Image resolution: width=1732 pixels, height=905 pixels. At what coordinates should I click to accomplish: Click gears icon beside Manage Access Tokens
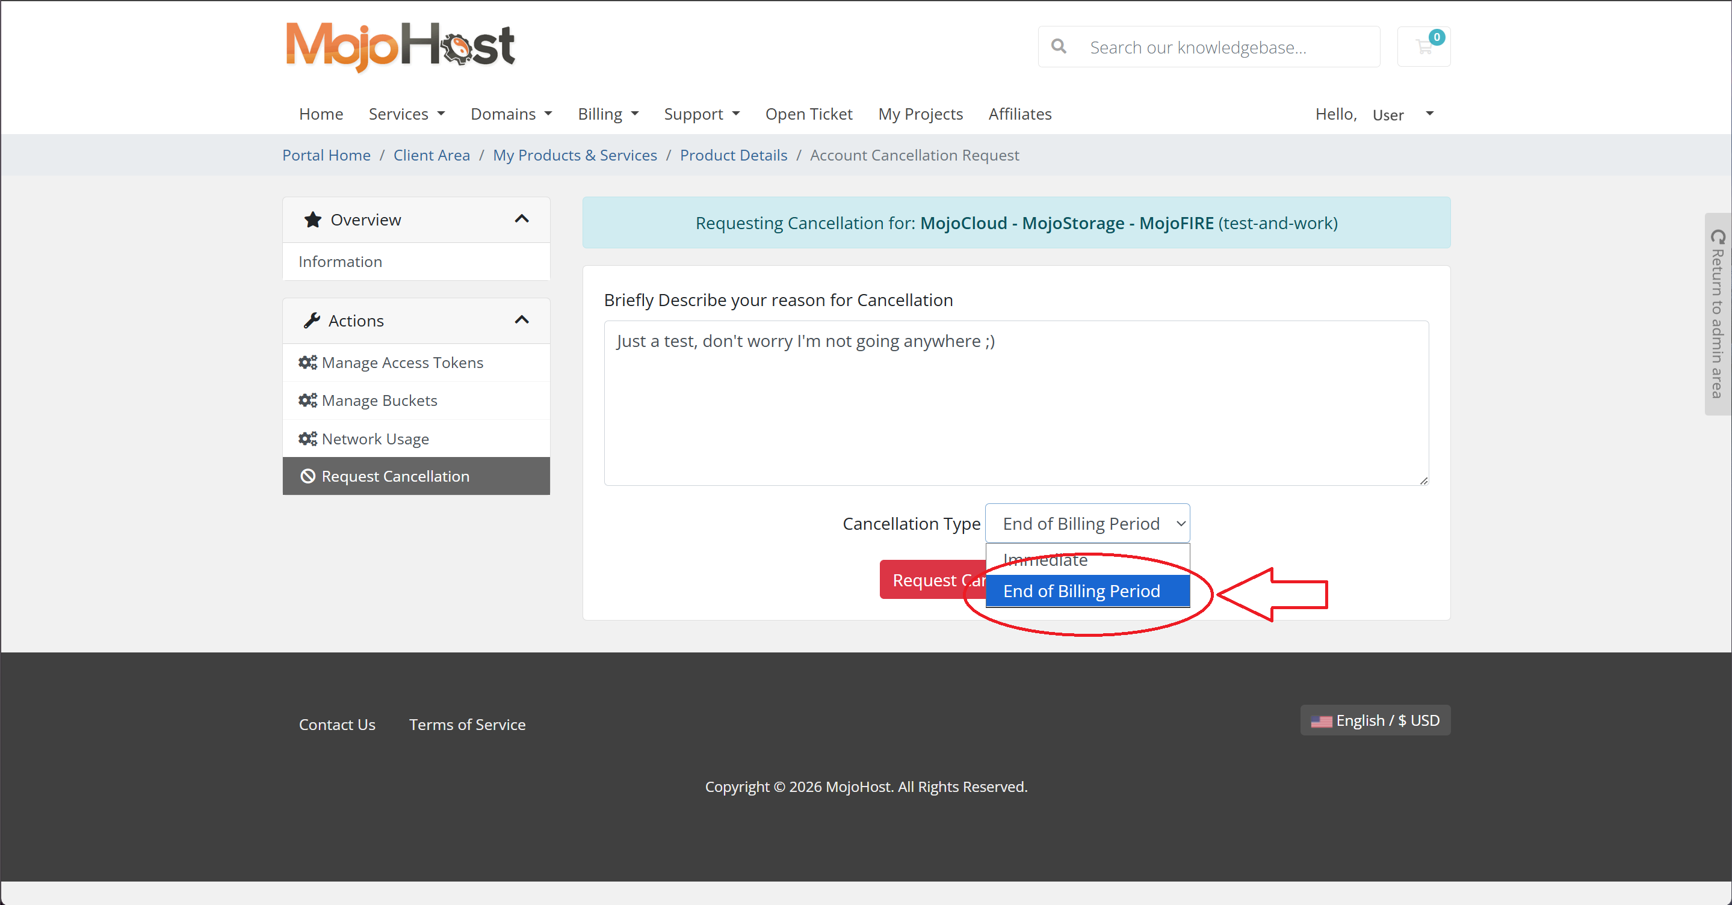[x=308, y=362]
